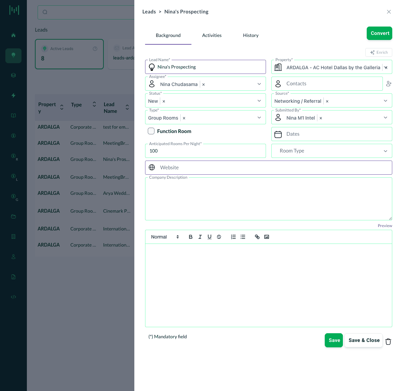Edit the Anticipated Rooms Per Night field
Image resolution: width=403 pixels, height=391 pixels.
pyautogui.click(x=206, y=151)
